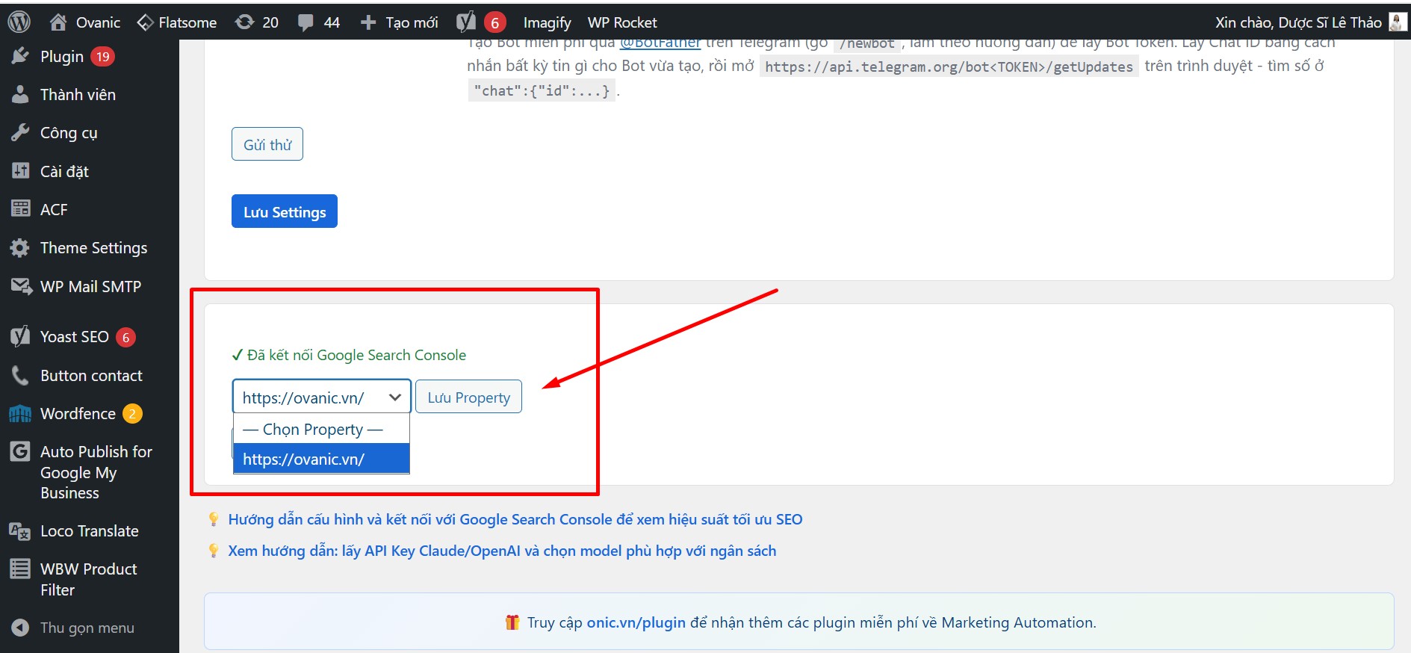This screenshot has height=653, width=1411.
Task: Click the Tạo mới plus icon
Action: click(x=368, y=22)
